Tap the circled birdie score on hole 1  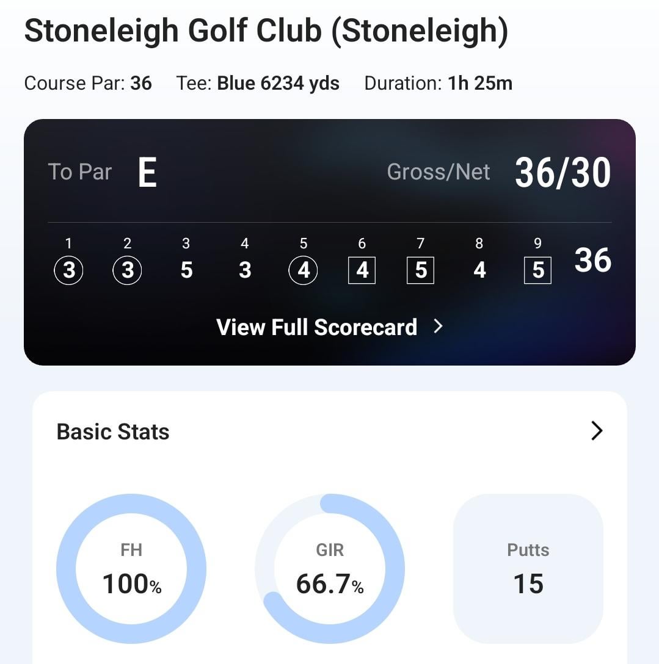(x=69, y=270)
